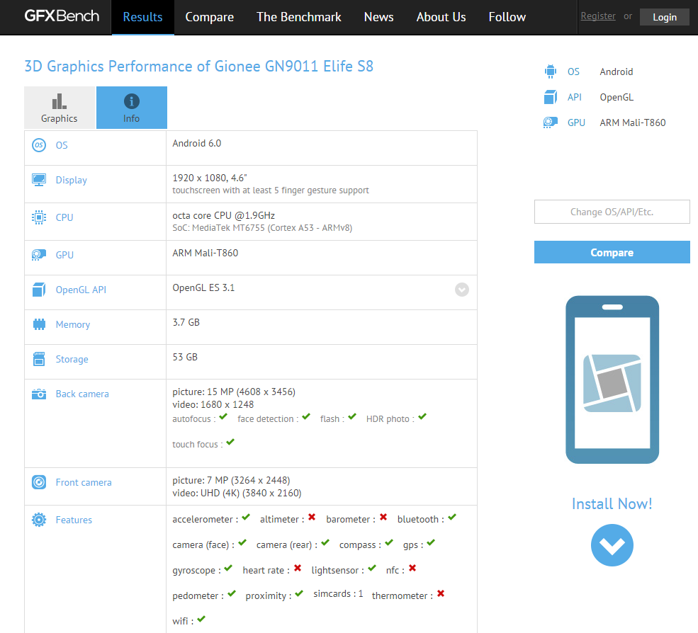Viewport: 698px width, 633px height.
Task: Open the Compare menu in navbar
Action: [x=209, y=17]
